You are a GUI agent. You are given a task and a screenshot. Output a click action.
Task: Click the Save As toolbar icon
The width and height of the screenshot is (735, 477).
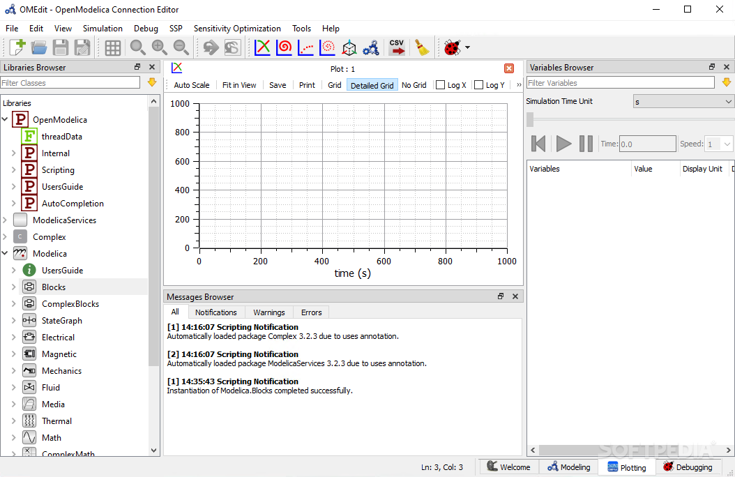click(82, 47)
